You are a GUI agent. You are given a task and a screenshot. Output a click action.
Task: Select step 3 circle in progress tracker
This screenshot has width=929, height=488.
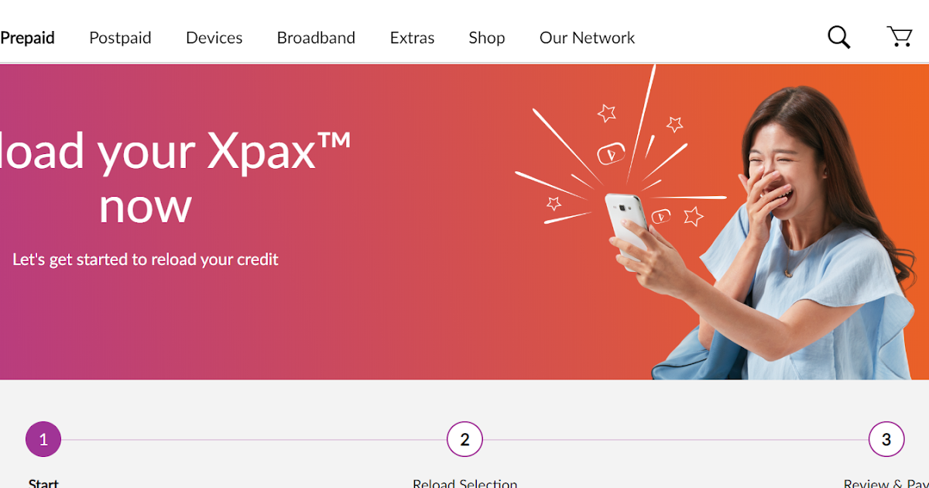[x=886, y=439]
